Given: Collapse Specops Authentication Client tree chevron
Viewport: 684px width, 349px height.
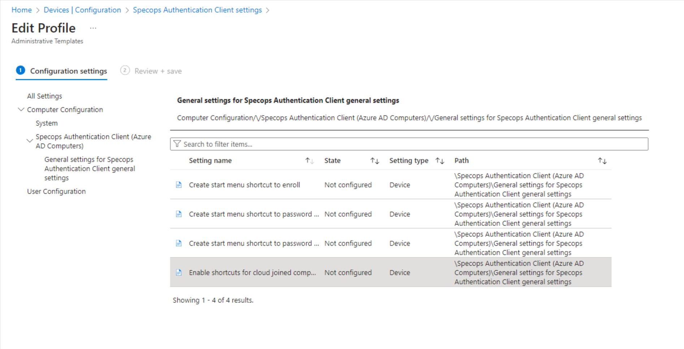Looking at the screenshot, I should pos(30,141).
